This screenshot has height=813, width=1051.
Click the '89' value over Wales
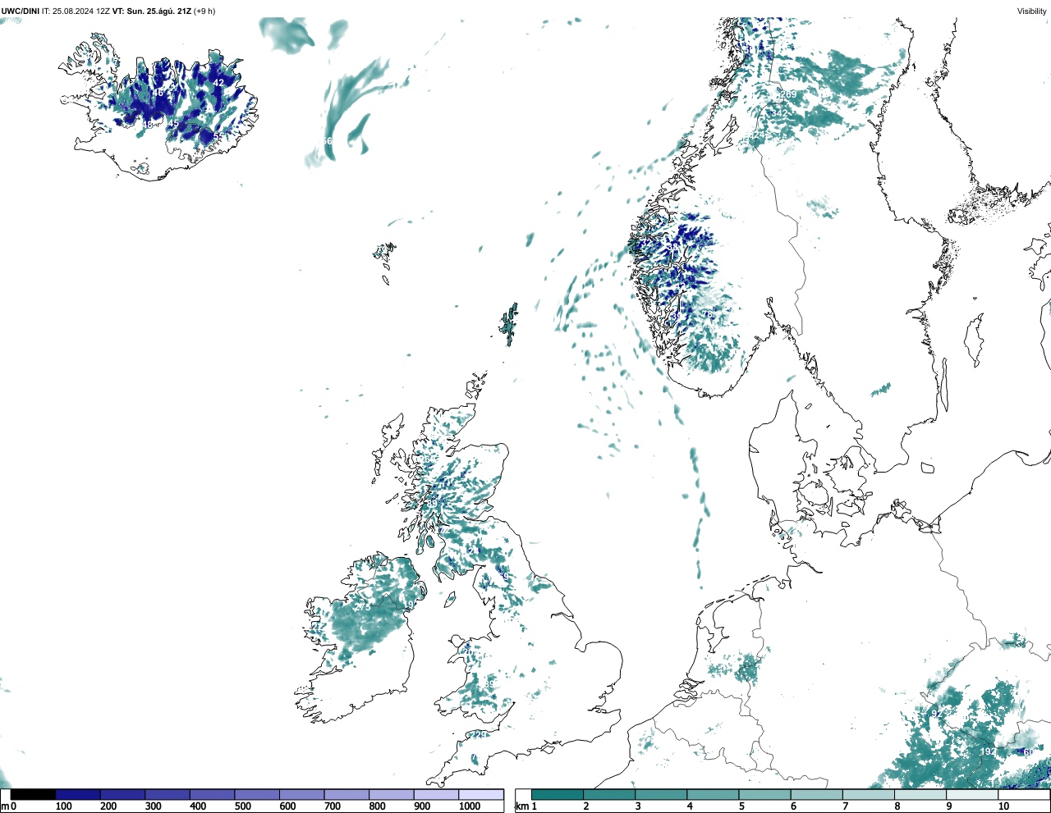pyautogui.click(x=489, y=685)
